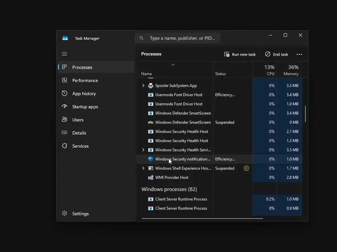This screenshot has width=337, height=252.
Task: Click the 3.3 MB memory value for Spooler
Action: (x=292, y=86)
